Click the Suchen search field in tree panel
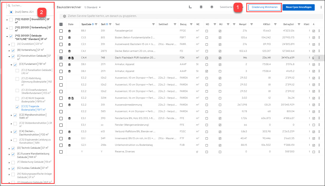Viewport: 325px width, 186px height. (x=29, y=5)
